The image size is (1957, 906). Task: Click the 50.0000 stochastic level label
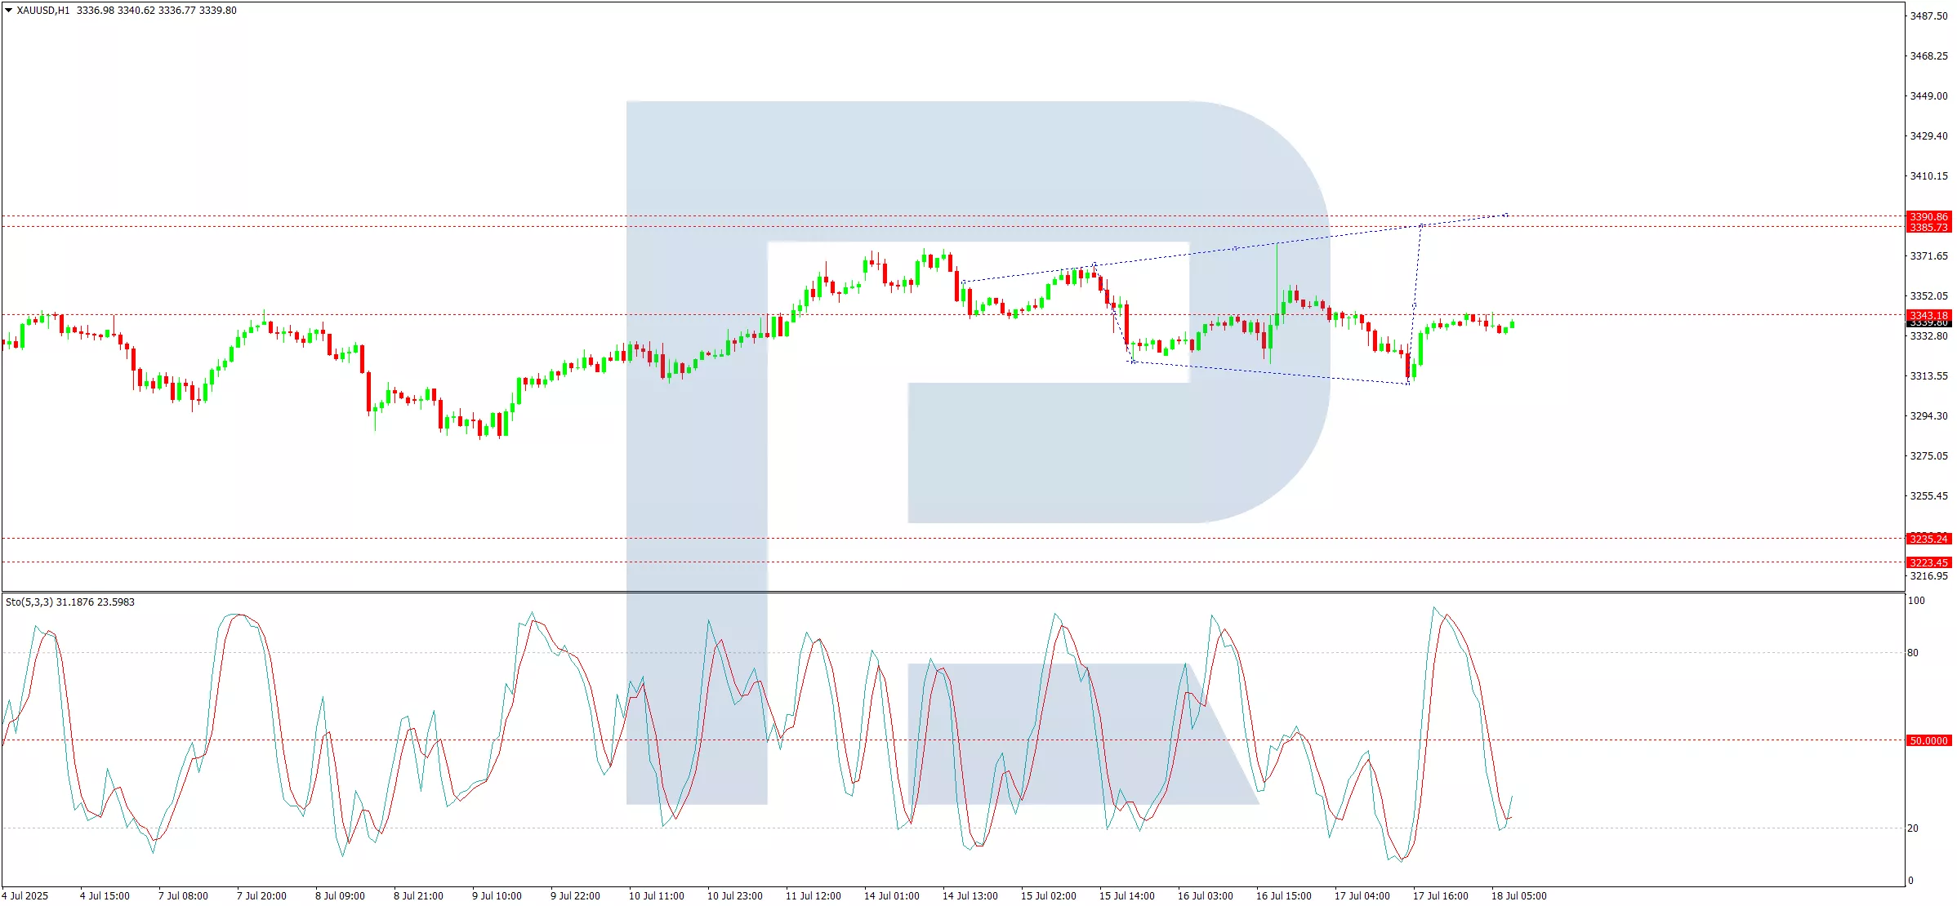pos(1928,741)
